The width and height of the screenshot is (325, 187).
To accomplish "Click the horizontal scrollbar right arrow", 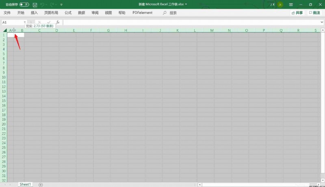I will [x=318, y=185].
